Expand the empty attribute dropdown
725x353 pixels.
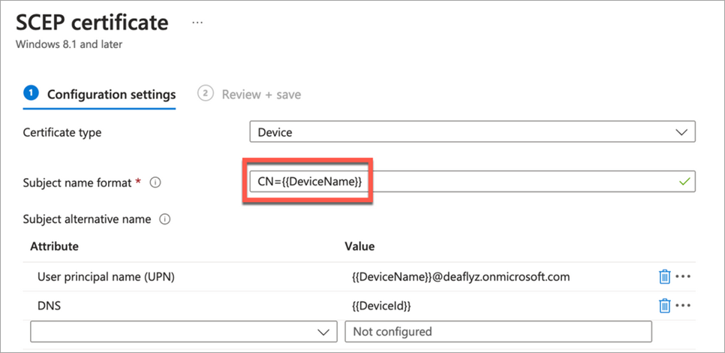point(179,331)
